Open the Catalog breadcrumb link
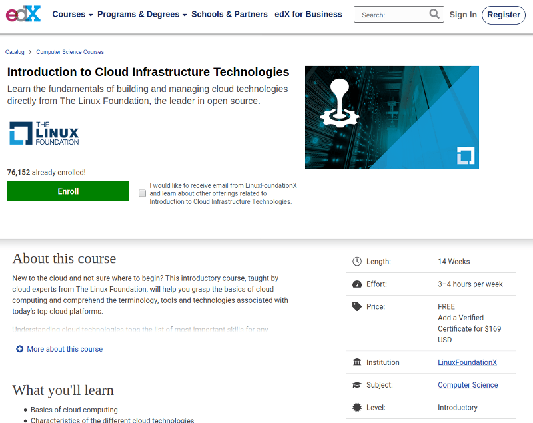This screenshot has width=533, height=423. point(15,52)
